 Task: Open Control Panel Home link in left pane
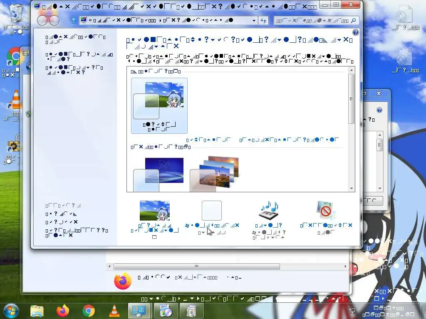pos(76,39)
